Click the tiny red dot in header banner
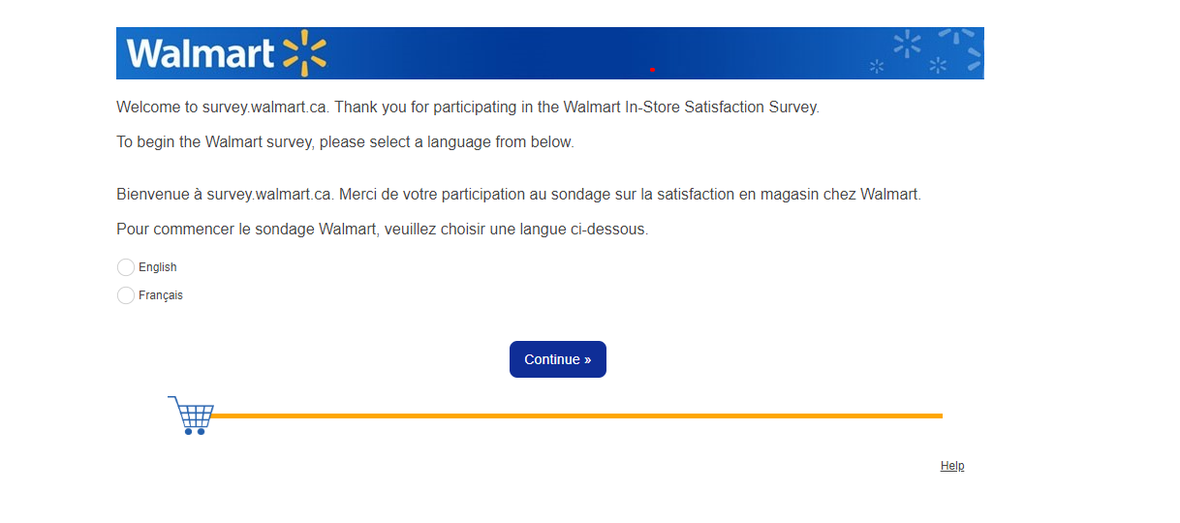This screenshot has width=1180, height=523. 652,70
